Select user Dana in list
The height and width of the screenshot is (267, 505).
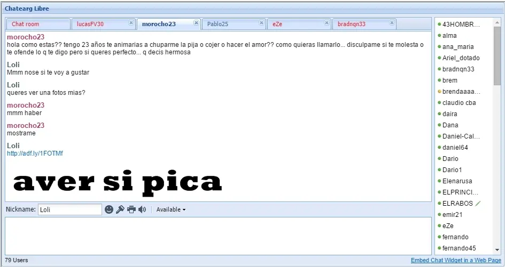coord(450,125)
